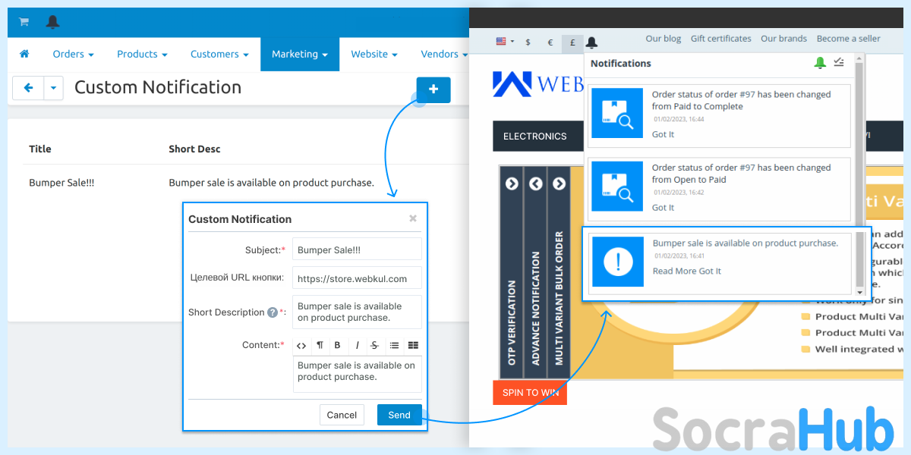Click order icon for Open to Paid notification
Screen dimensions: 911x455
coord(617,187)
